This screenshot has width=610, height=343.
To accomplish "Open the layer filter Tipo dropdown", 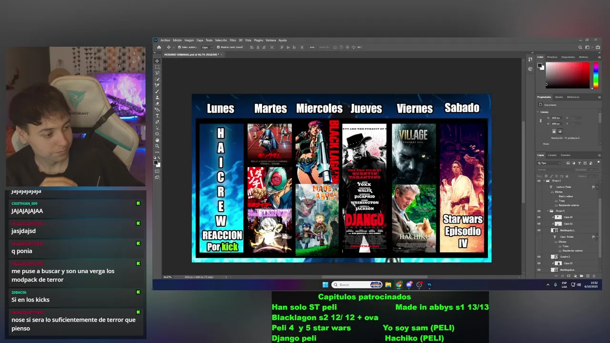I will pos(549,163).
